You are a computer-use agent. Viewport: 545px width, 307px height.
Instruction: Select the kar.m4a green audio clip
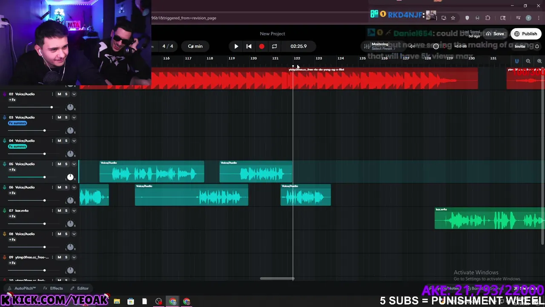tap(490, 218)
